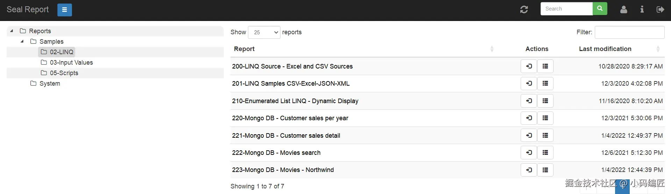Select the 05-Scripts folder
671x194 pixels.
64,73
